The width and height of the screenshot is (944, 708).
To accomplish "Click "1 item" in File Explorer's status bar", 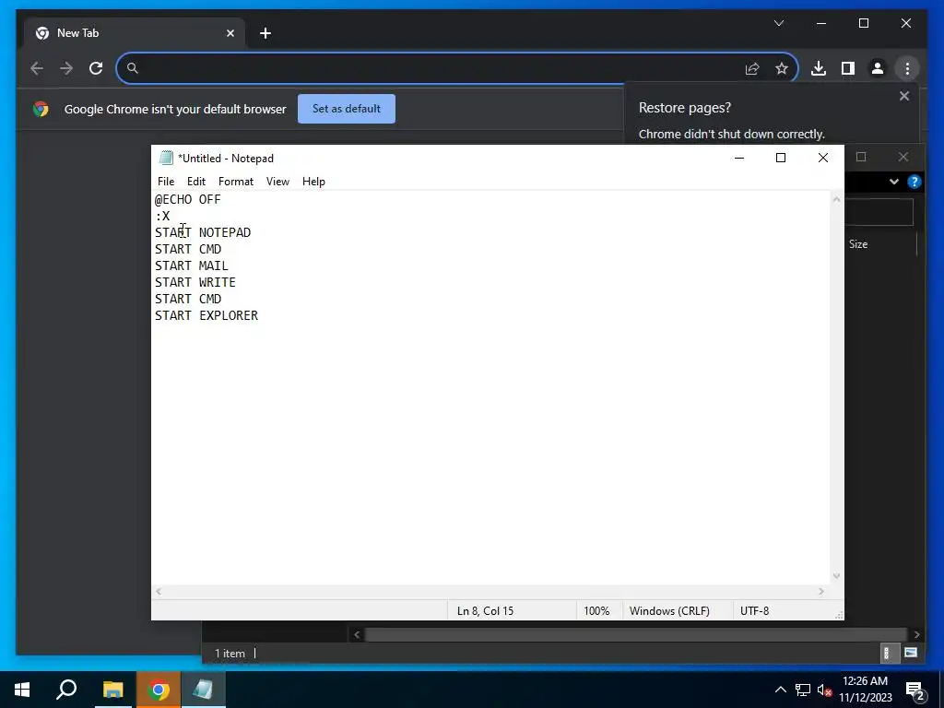I will (x=230, y=654).
